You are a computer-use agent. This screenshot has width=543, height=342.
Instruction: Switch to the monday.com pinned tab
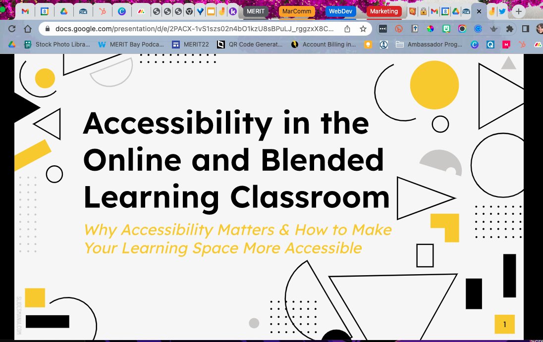141,11
